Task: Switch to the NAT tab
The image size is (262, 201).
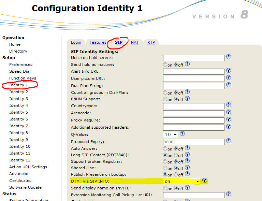Action: tap(135, 42)
